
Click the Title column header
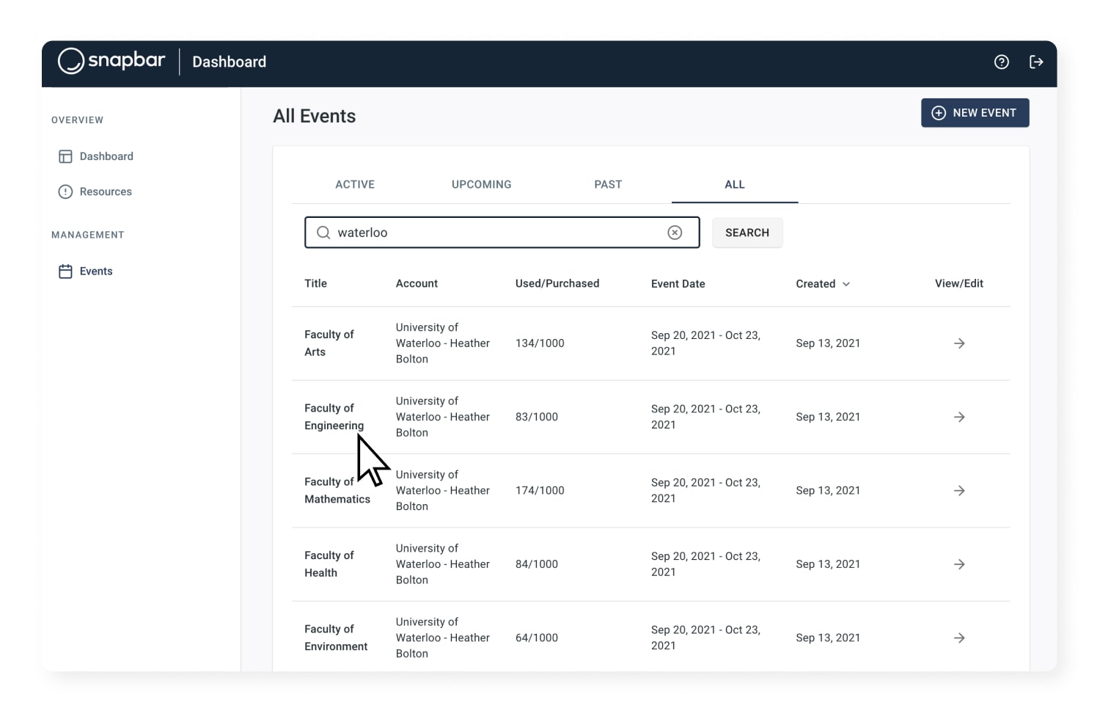(316, 283)
